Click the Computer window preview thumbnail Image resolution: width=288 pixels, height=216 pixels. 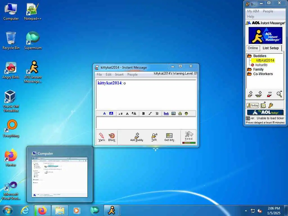click(x=60, y=177)
